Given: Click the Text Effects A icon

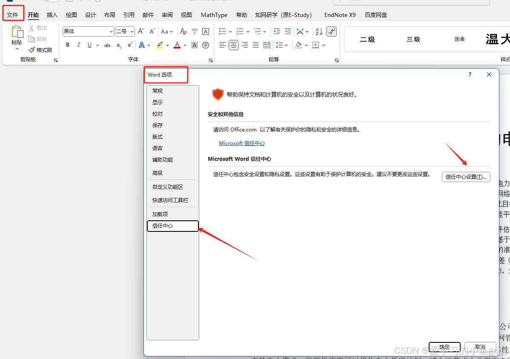Looking at the screenshot, I should click(x=142, y=45).
